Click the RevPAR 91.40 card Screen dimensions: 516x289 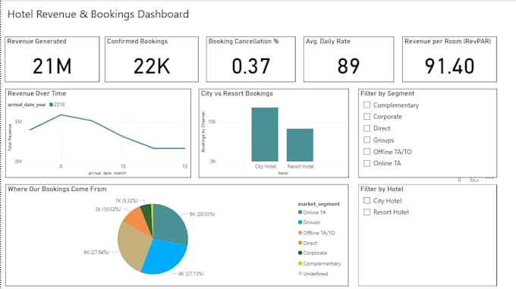pyautogui.click(x=449, y=59)
